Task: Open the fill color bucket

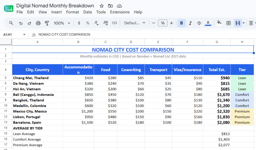Action: [219, 23]
